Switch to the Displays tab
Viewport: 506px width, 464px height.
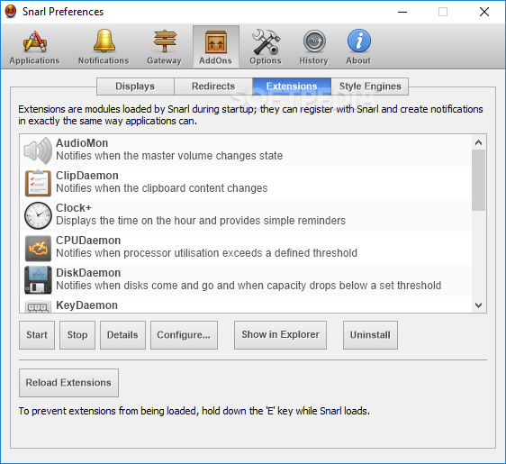tap(135, 86)
